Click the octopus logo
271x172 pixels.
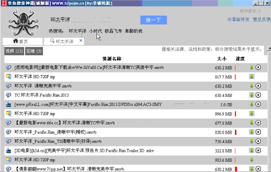click(x=24, y=22)
